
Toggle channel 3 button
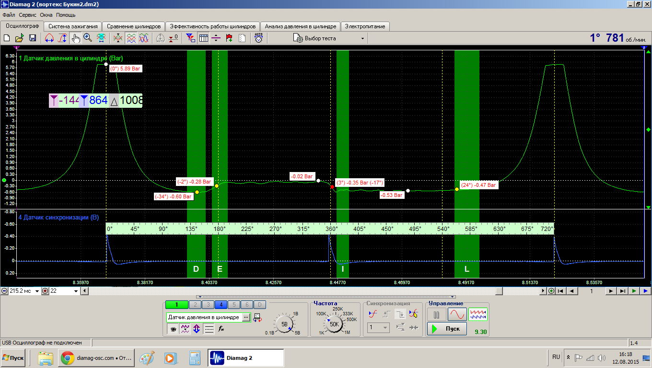pos(208,305)
